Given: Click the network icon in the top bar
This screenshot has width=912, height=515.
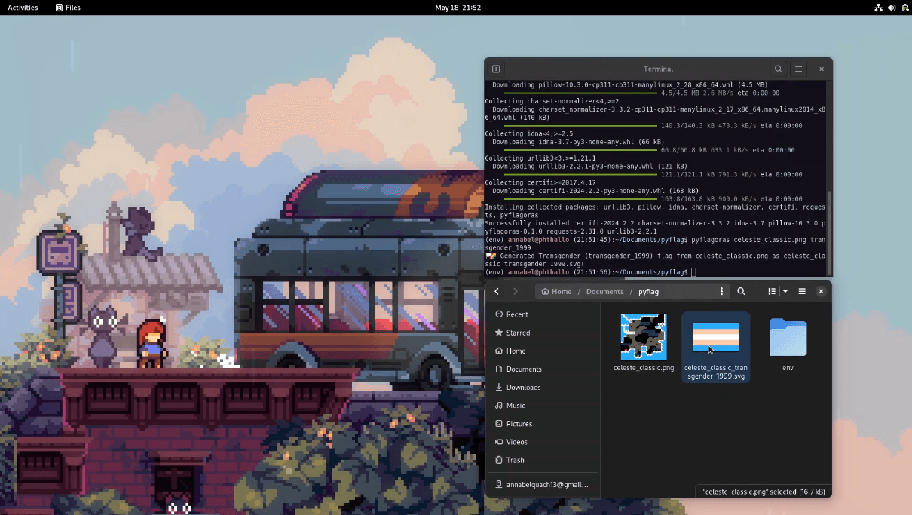Looking at the screenshot, I should [878, 8].
